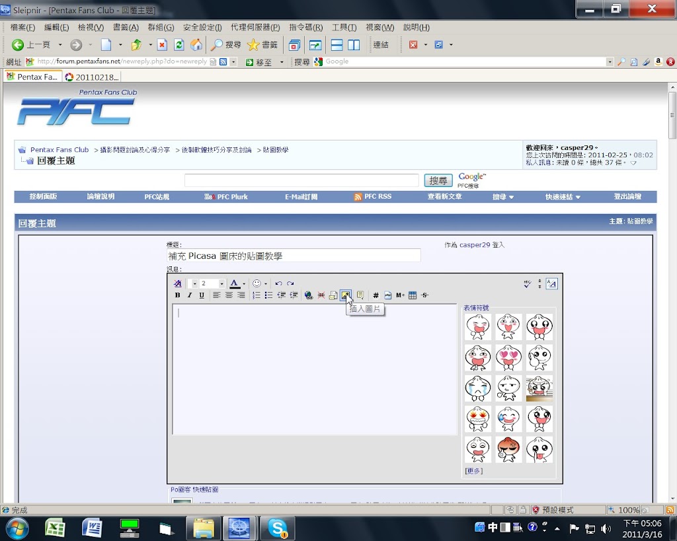Viewport: 677px width, 541px height.
Task: Wrap selection in quote tags icon
Action: click(360, 295)
